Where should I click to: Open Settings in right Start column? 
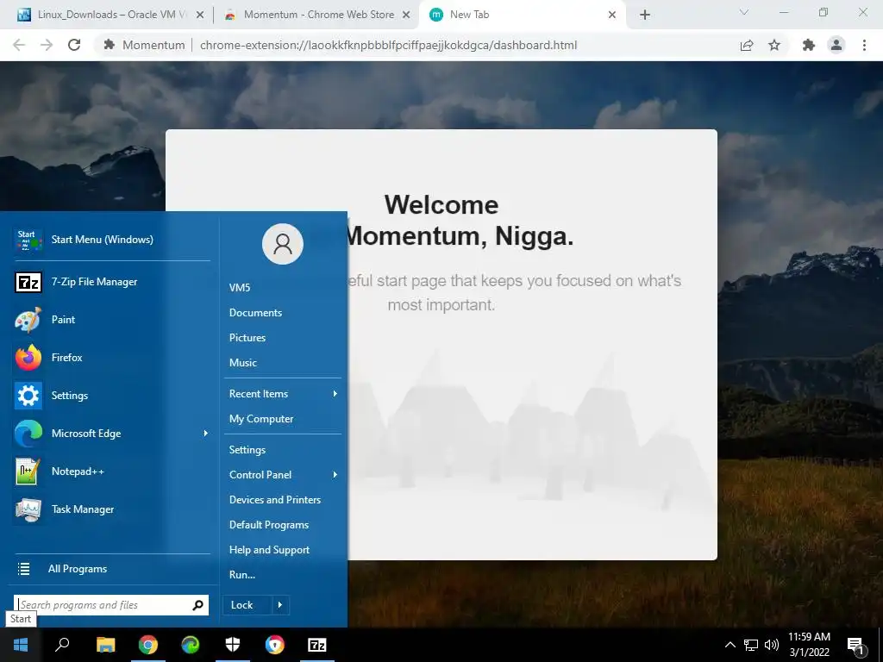pos(247,450)
